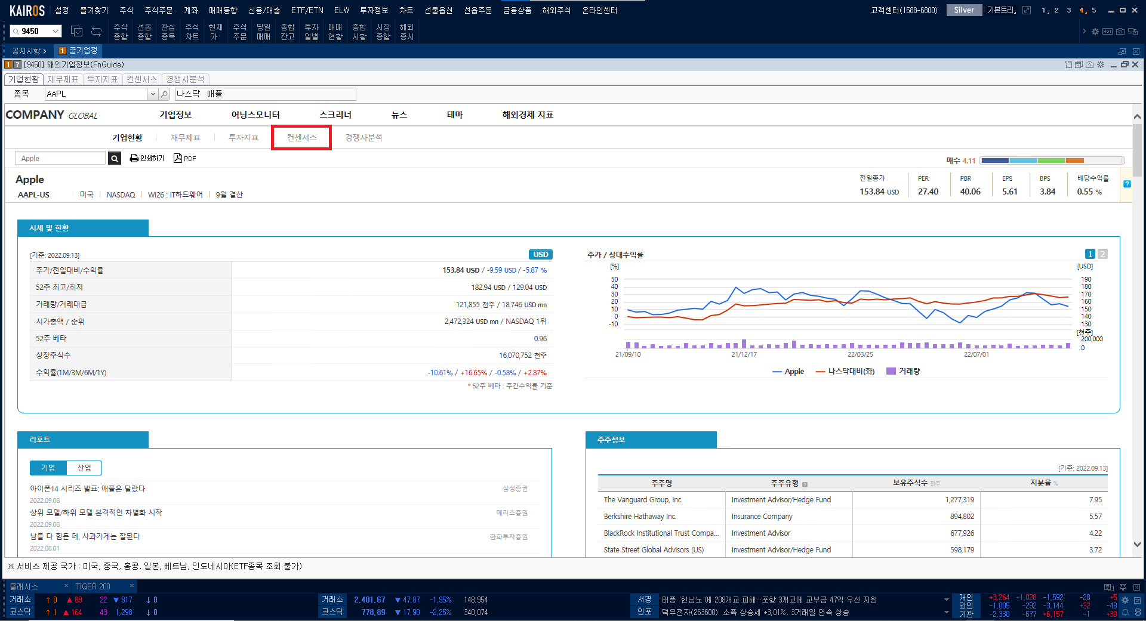Screen dimensions: 1146x621
Task: Click the scroll down arrow of page scrollbar
Action: 1137,544
